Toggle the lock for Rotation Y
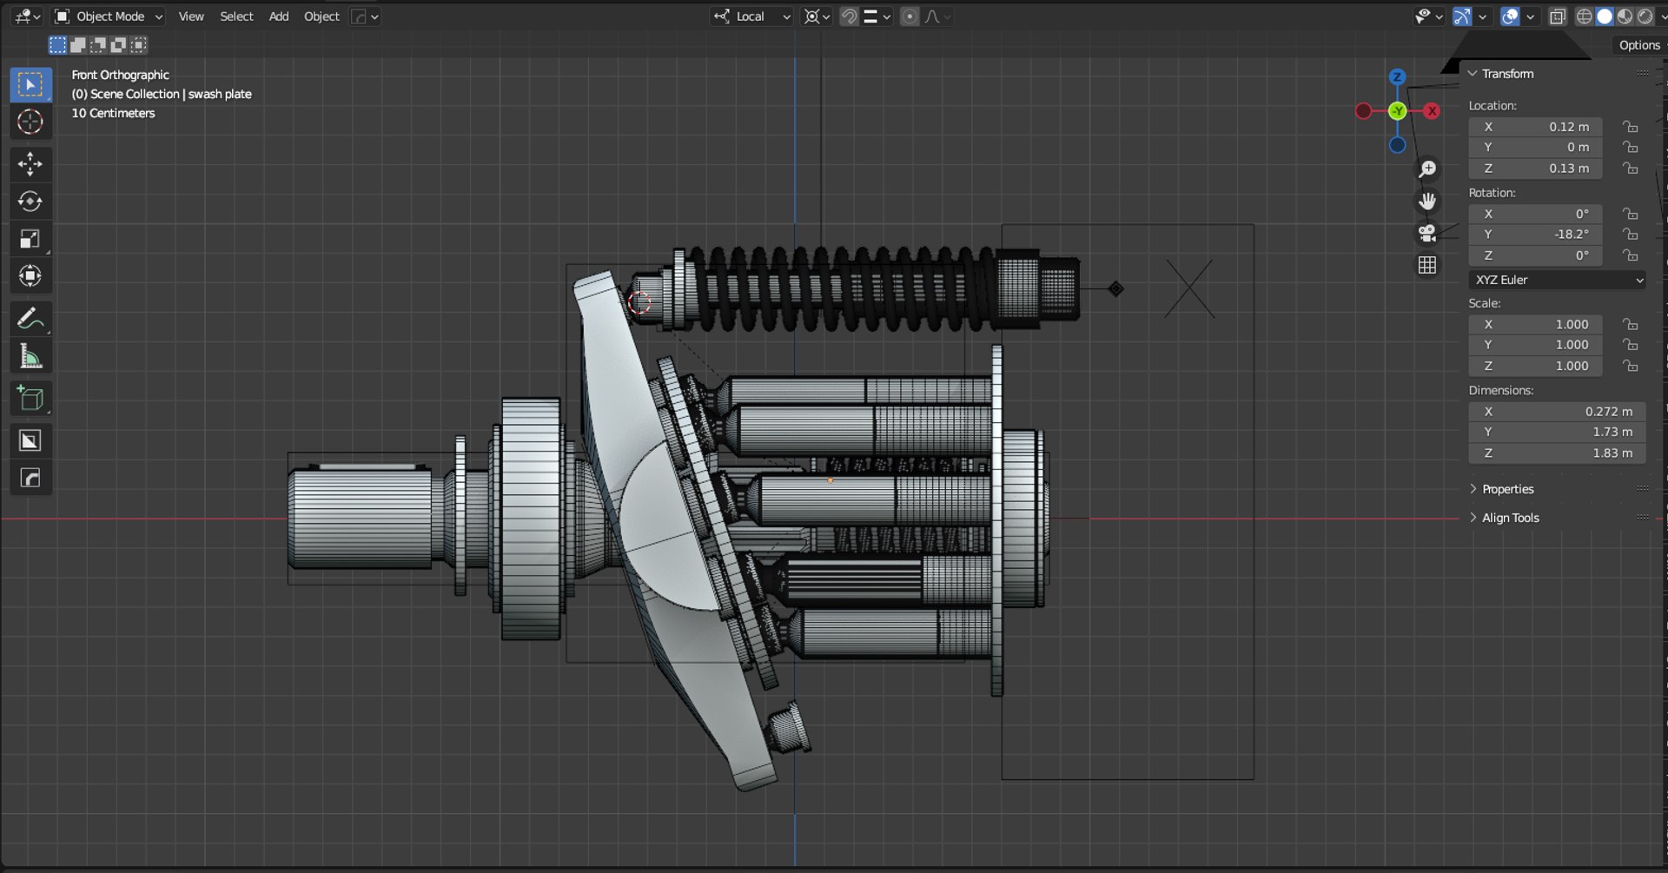Image resolution: width=1668 pixels, height=873 pixels. pos(1631,235)
